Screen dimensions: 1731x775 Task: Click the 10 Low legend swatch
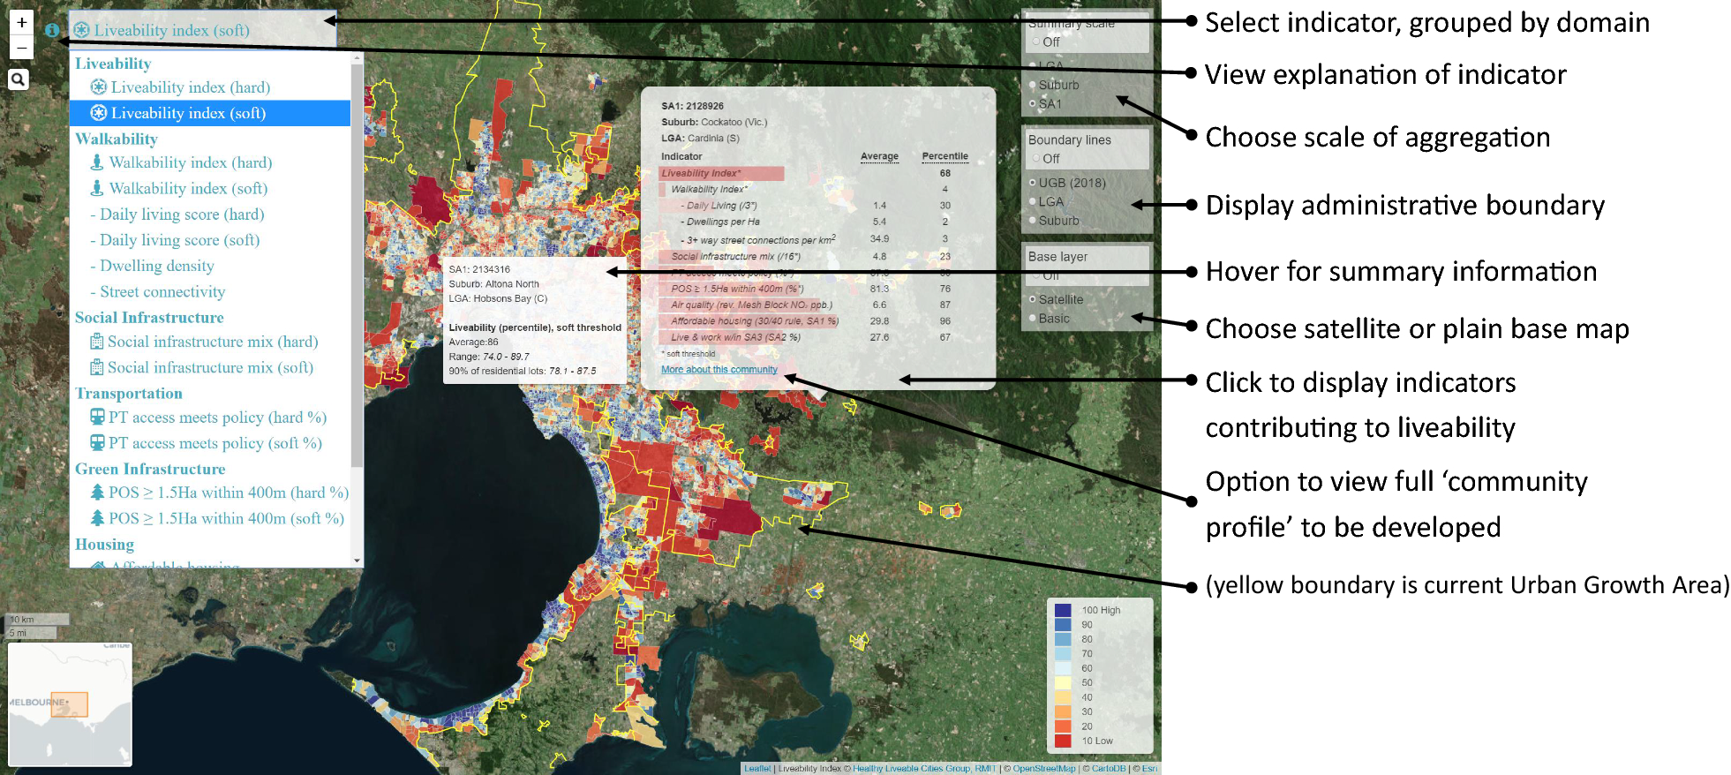coord(1063,741)
